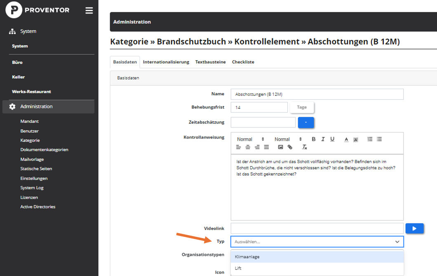Open Dokumentenkategorien admin page
437x276 pixels.
44,150
